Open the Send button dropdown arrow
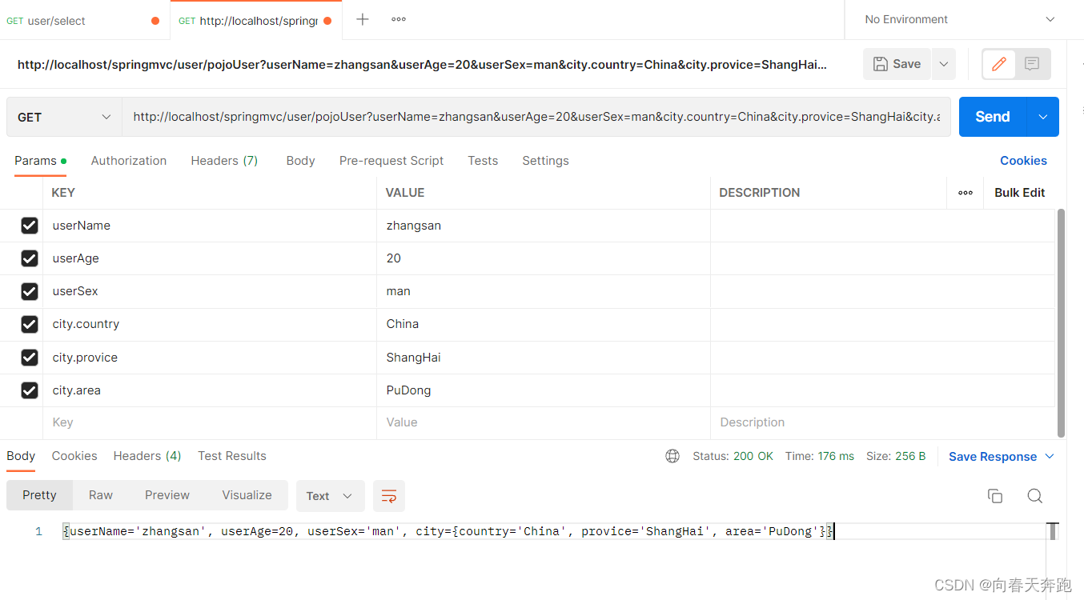Screen dimensions: 1084x600 pos(1042,117)
